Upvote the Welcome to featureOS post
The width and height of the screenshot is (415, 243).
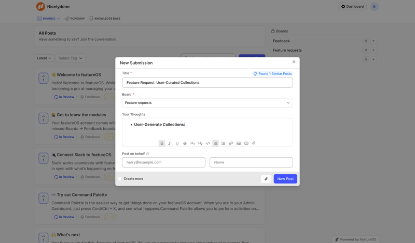pos(44,78)
